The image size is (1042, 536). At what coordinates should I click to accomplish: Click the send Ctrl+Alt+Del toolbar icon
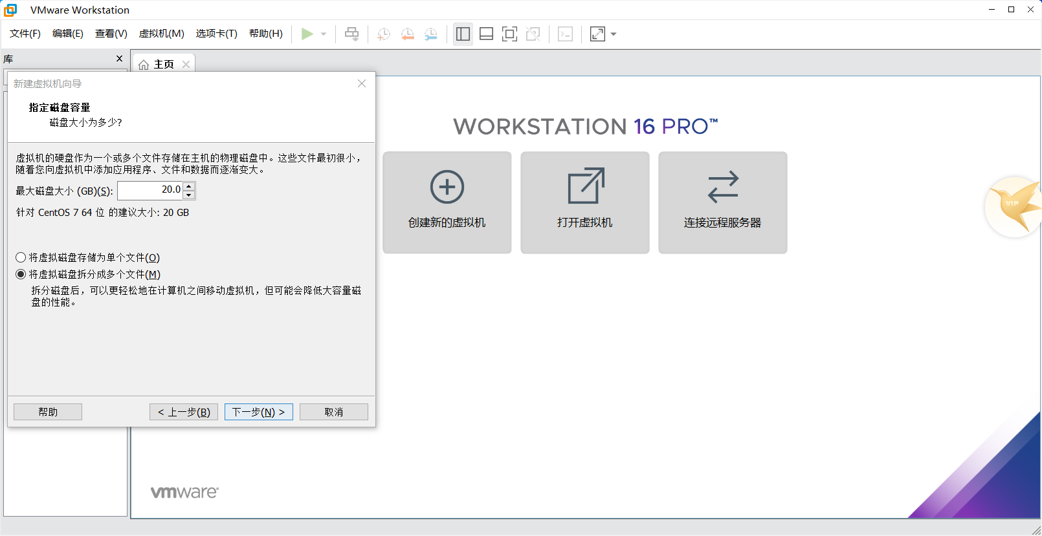(351, 34)
